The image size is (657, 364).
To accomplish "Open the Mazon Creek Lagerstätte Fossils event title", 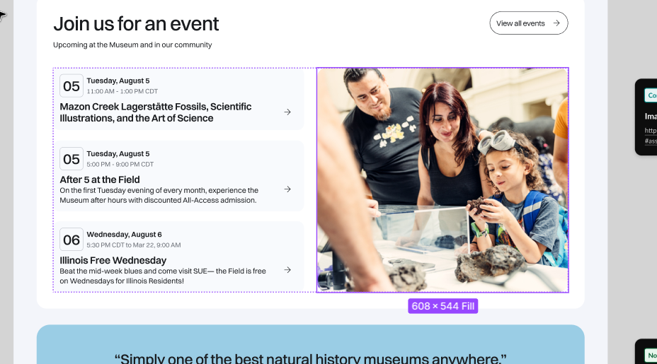I will point(156,112).
